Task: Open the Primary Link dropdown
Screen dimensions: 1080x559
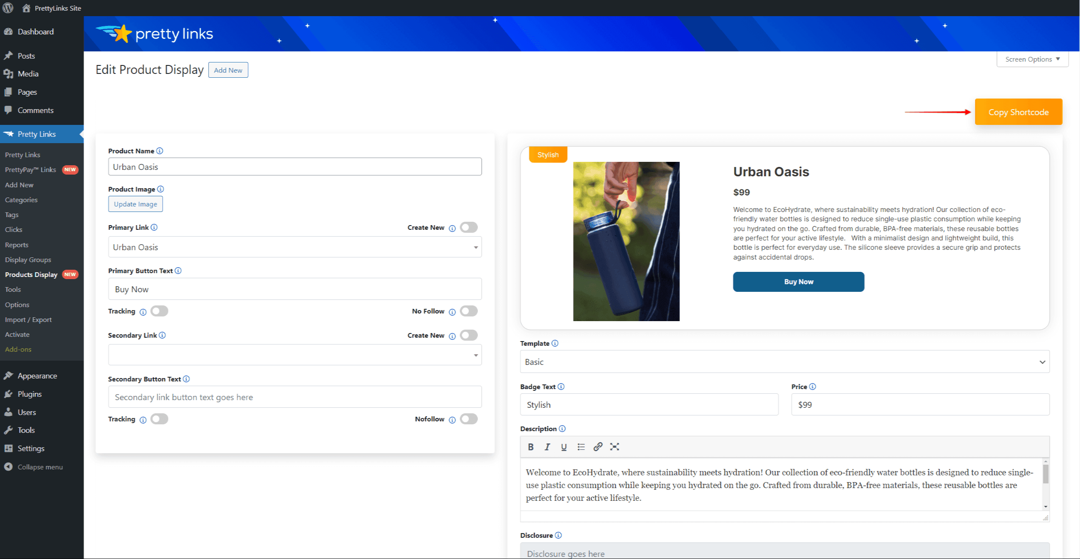Action: [x=295, y=247]
